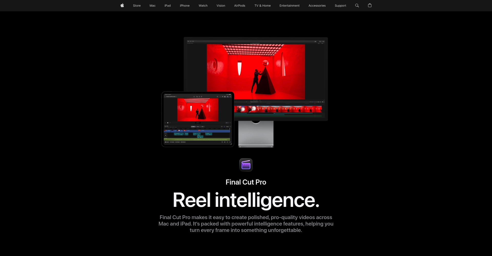Screen dimensions: 492x256
Task: Open the View dropdown in the Mac viewer toolbar
Action: point(322,44)
